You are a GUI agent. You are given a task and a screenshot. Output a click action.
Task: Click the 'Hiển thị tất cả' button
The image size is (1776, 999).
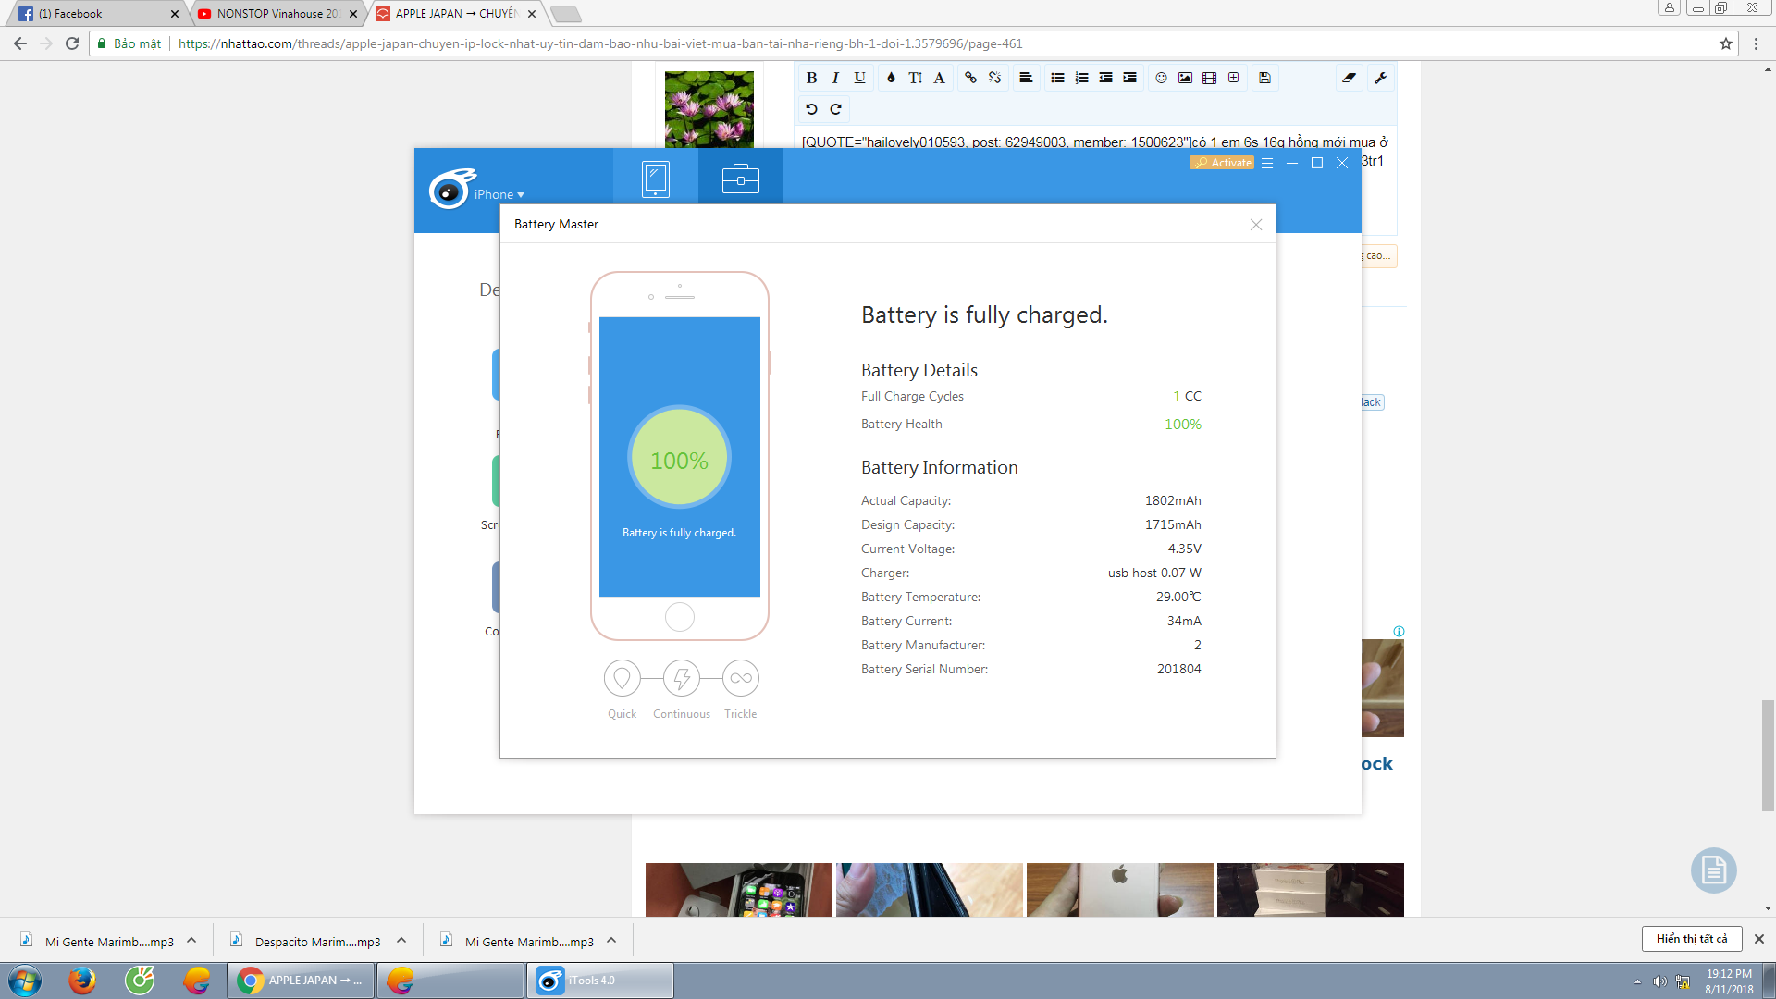click(x=1691, y=939)
